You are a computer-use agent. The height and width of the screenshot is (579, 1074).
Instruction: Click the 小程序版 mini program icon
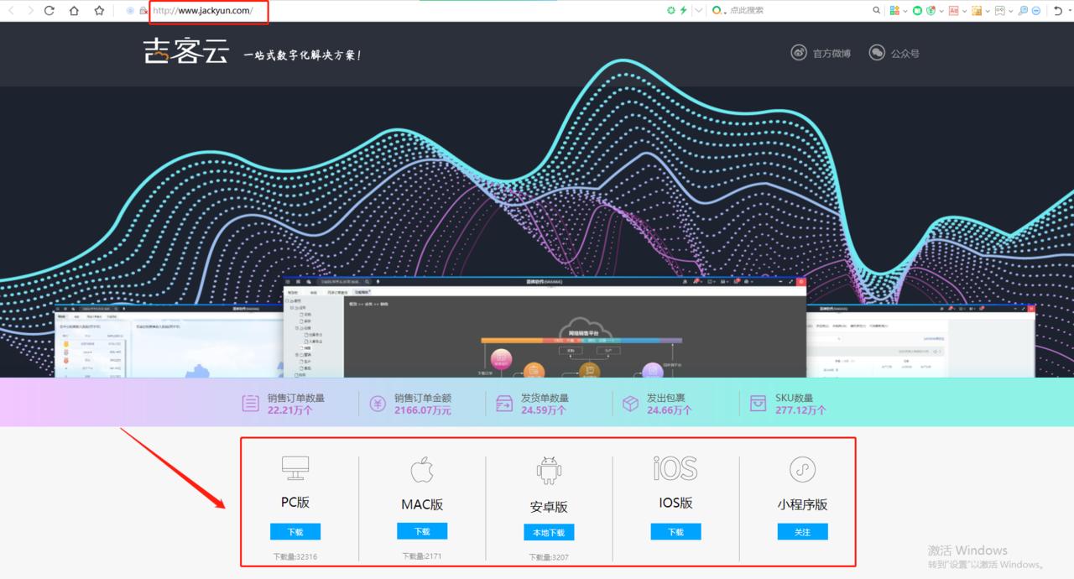(802, 470)
